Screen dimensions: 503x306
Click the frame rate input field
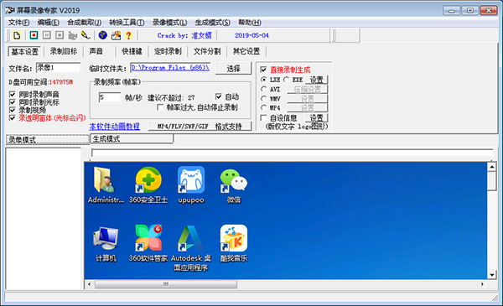(x=110, y=97)
